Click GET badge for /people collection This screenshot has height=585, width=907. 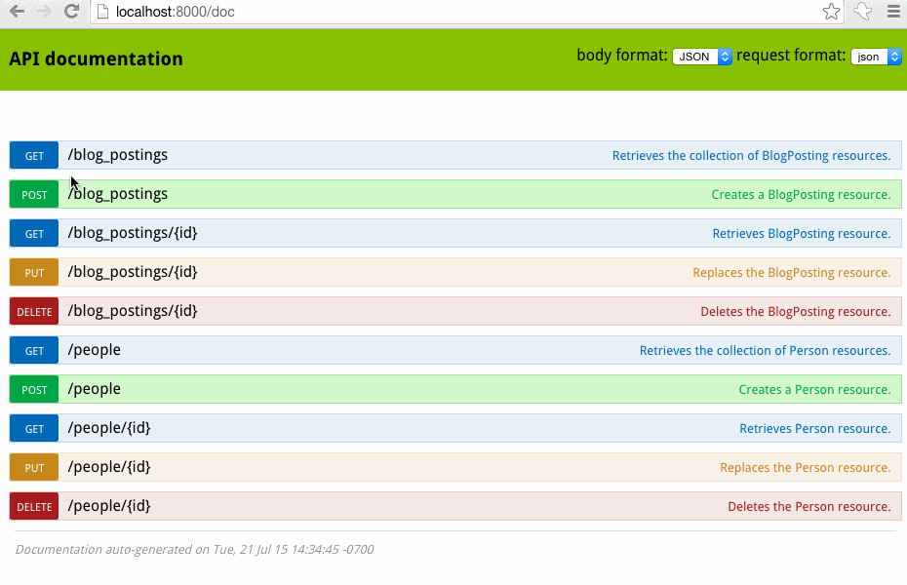[x=34, y=350]
